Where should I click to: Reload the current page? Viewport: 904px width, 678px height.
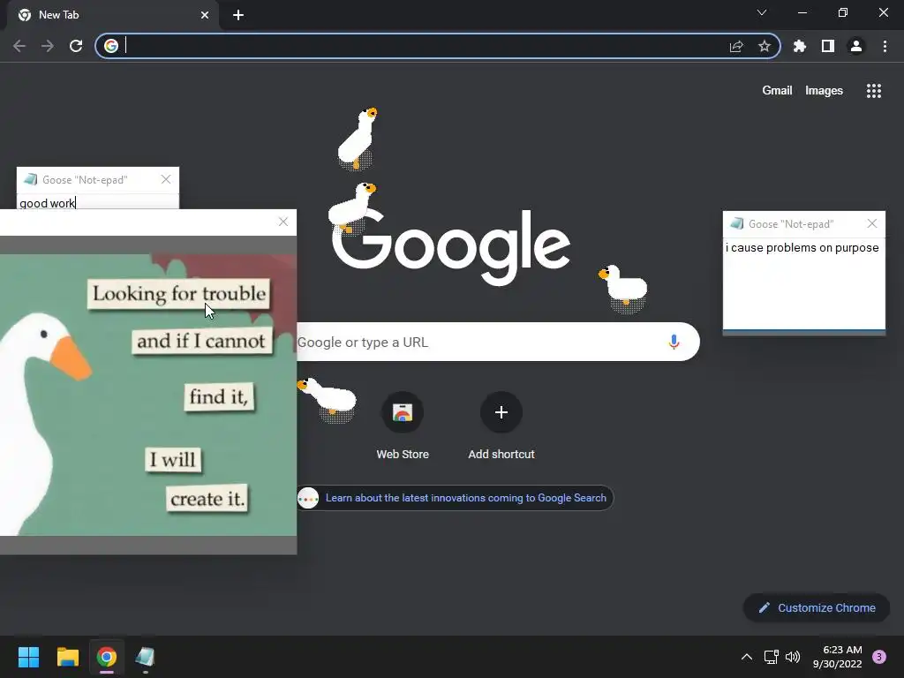[76, 46]
